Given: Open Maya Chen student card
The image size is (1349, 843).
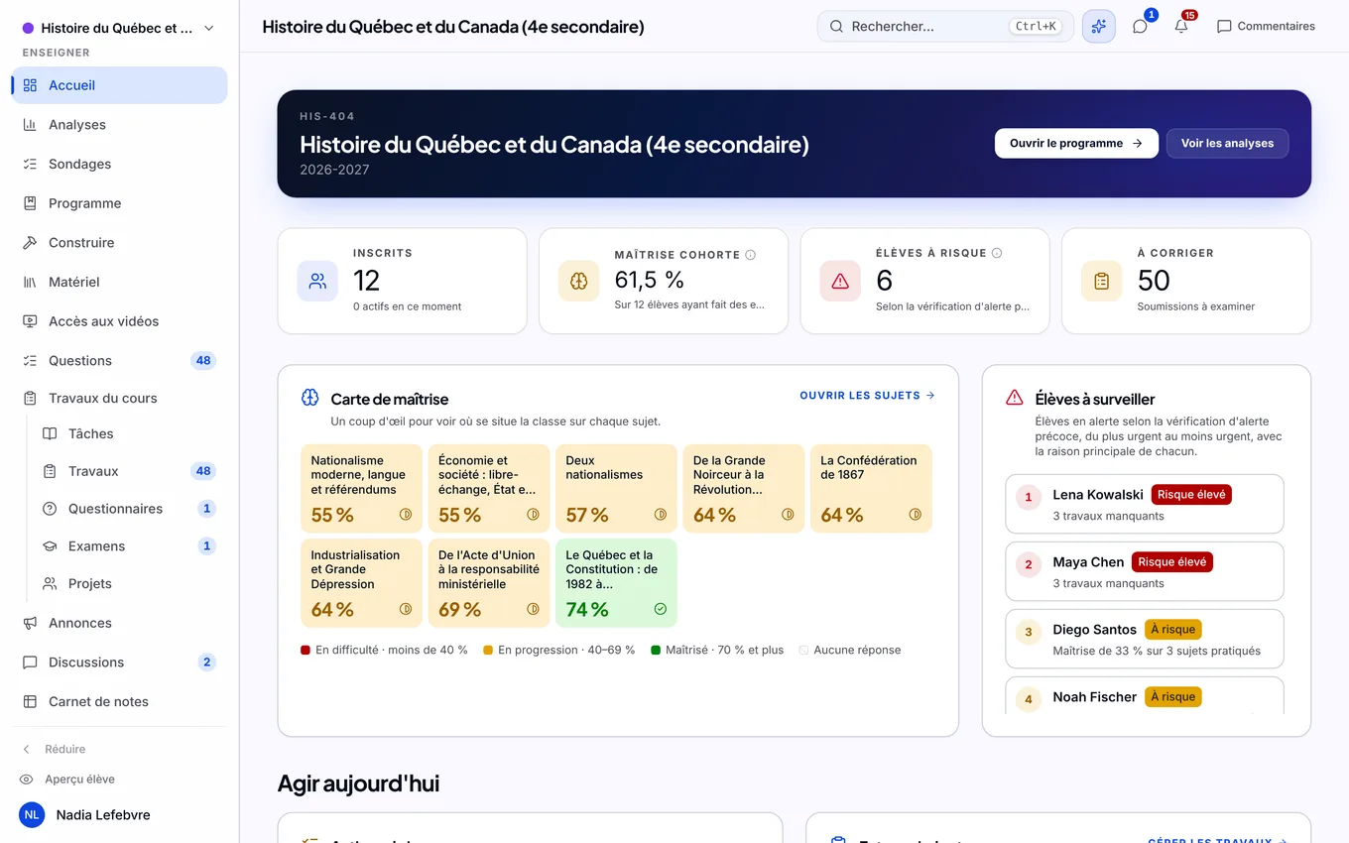Looking at the screenshot, I should point(1145,571).
